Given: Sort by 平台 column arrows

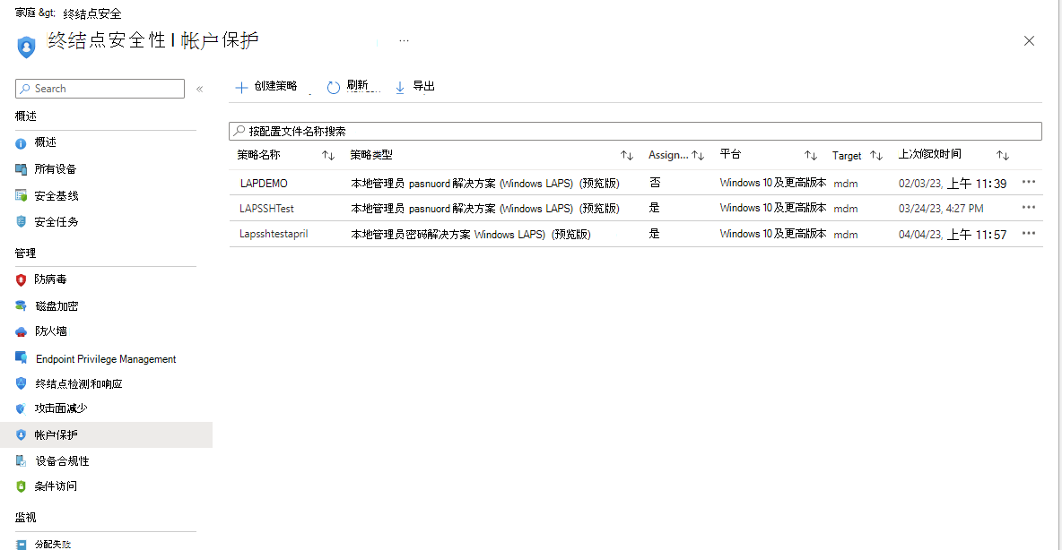Looking at the screenshot, I should pyautogui.click(x=811, y=156).
